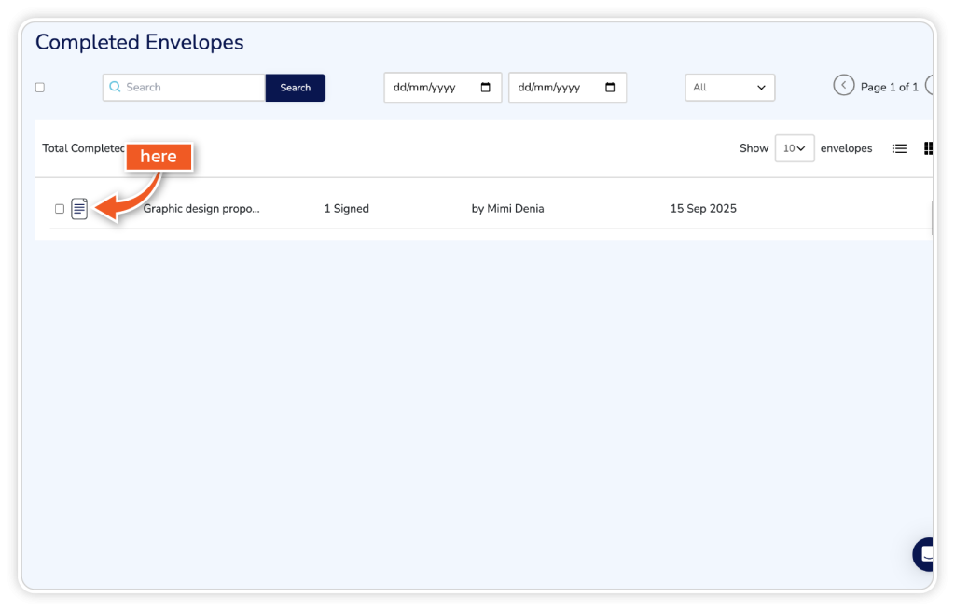Open calendar picker on second date field
955x611 pixels.
(610, 88)
